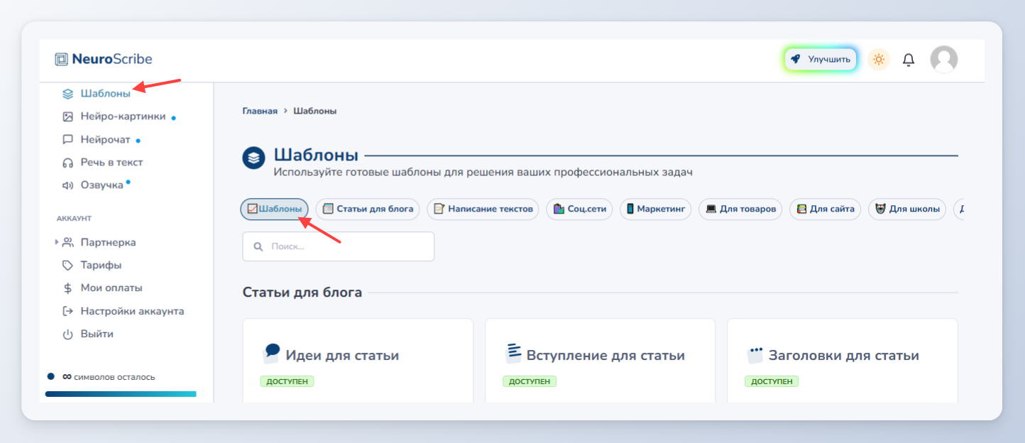1025x443 pixels.
Task: Open the Идеи для статьи card
Action: tap(358, 361)
